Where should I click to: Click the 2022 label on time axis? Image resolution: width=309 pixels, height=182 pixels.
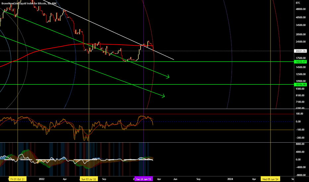(x=41, y=179)
